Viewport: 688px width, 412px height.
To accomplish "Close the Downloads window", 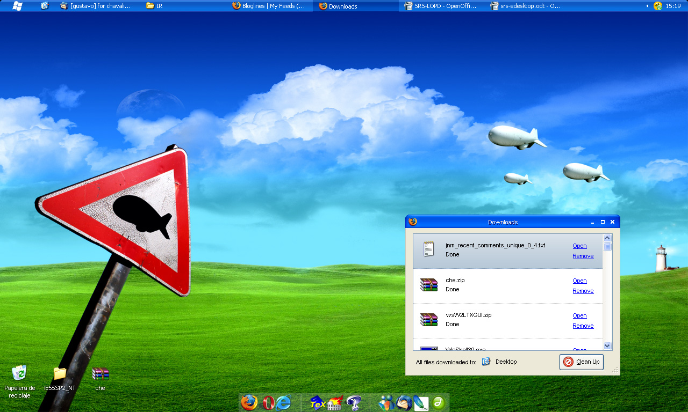I will [612, 222].
